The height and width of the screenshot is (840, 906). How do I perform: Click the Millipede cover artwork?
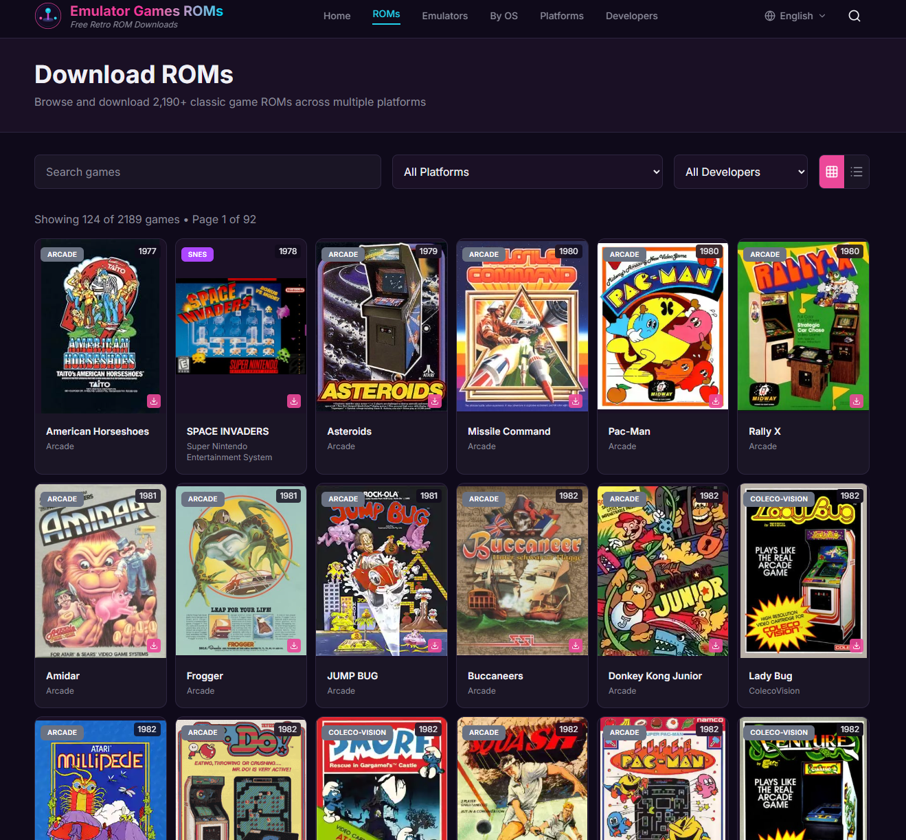100,779
